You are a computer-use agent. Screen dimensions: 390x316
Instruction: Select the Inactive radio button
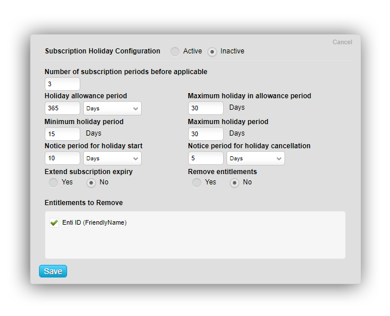pos(212,52)
